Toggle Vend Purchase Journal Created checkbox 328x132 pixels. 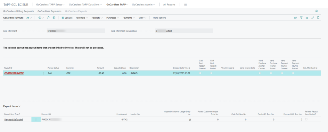pyautogui.click(x=260, y=73)
